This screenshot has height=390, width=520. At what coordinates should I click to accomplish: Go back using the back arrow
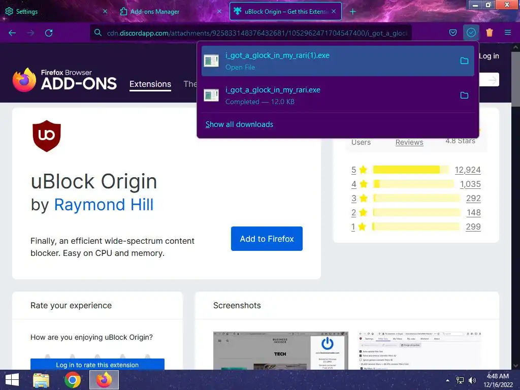(x=12, y=33)
